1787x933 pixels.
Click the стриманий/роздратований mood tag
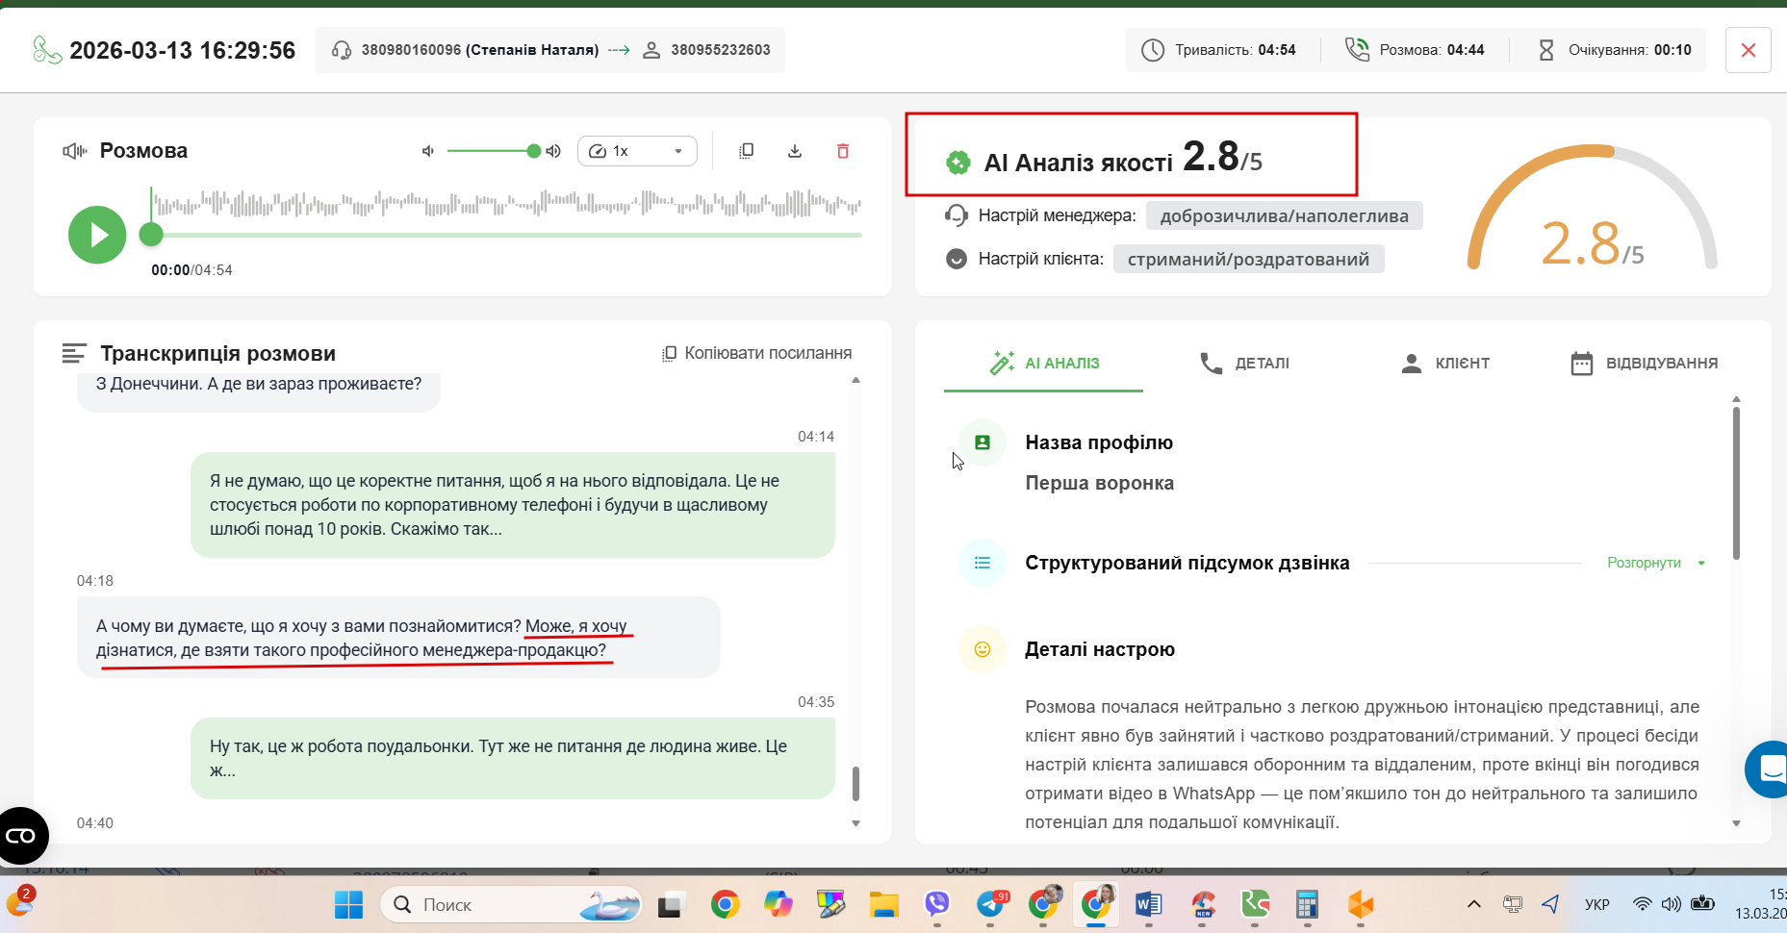[1249, 259]
